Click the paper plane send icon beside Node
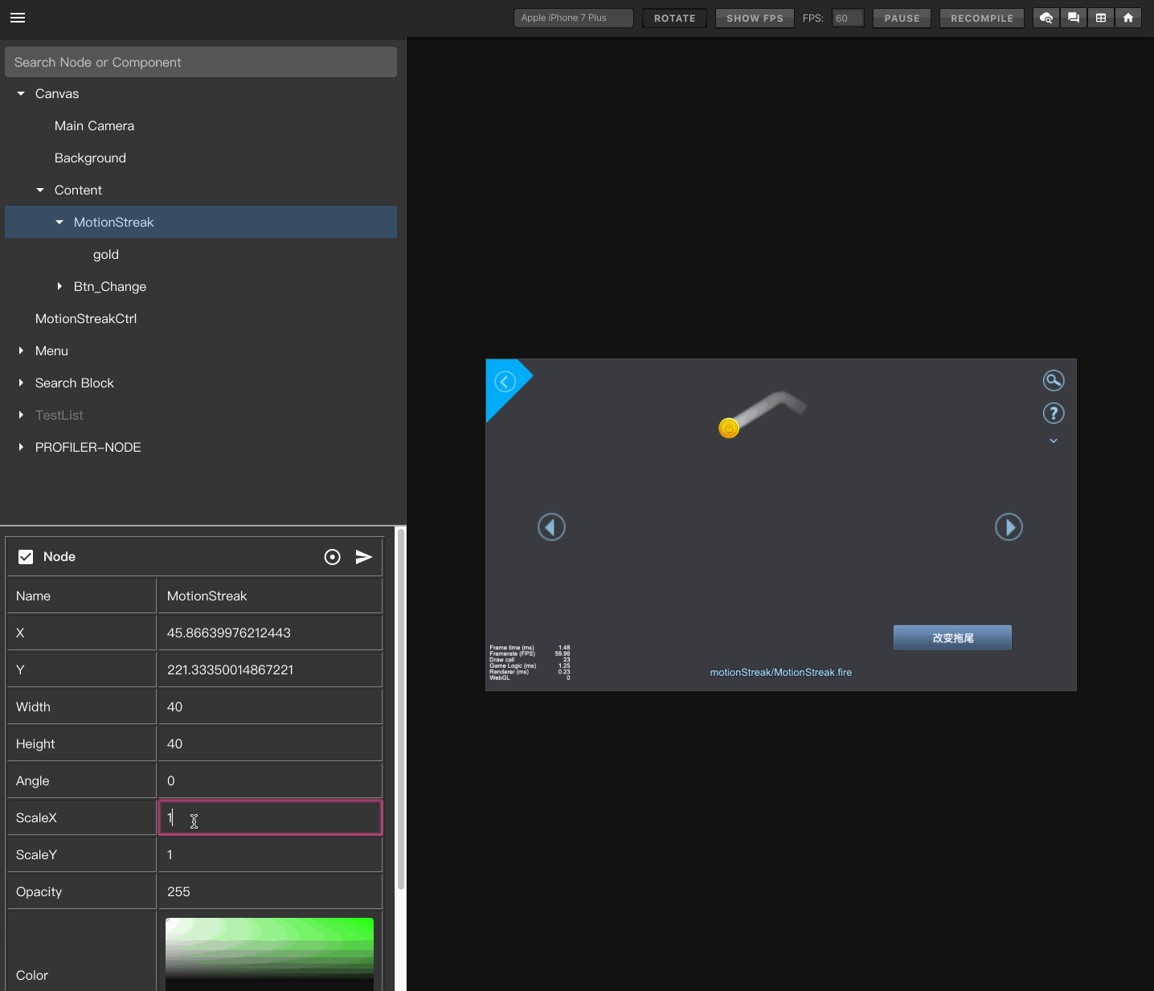The image size is (1154, 991). click(364, 557)
